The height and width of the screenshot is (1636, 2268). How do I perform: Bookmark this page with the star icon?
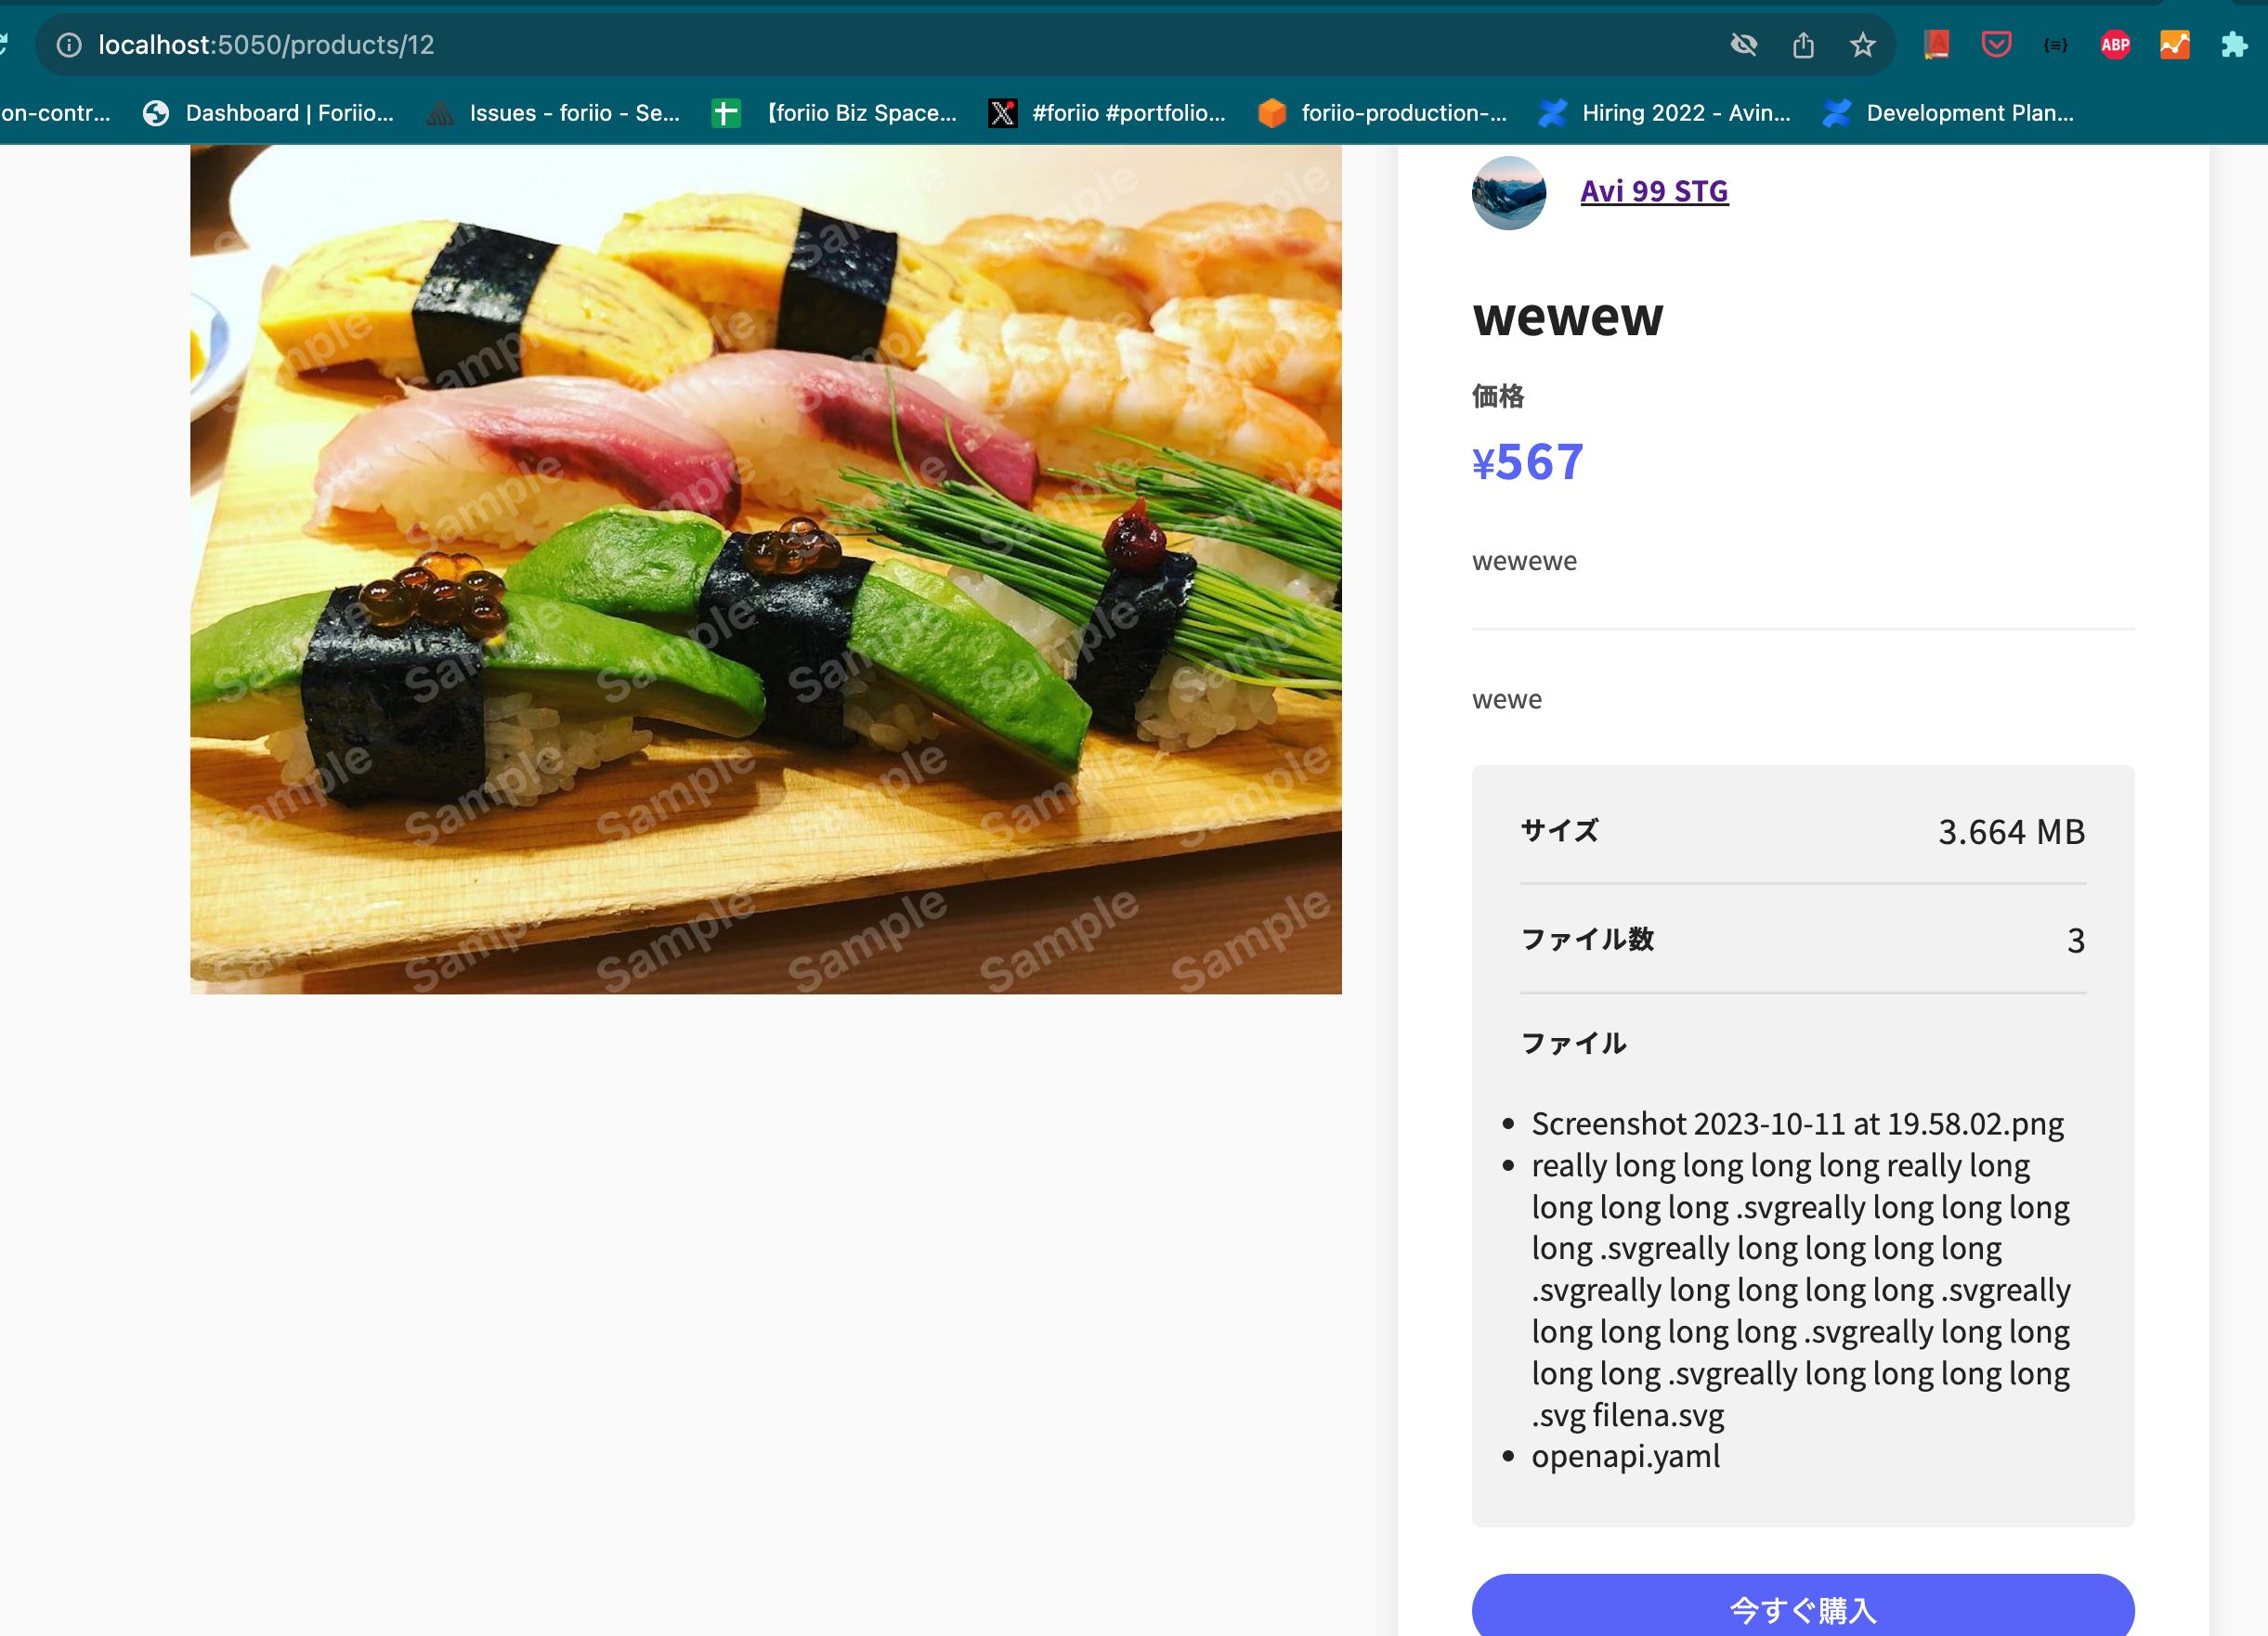click(1862, 45)
